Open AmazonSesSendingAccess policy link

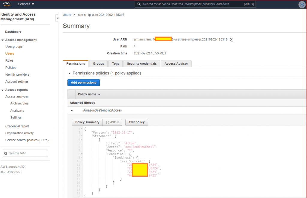coord(103,111)
